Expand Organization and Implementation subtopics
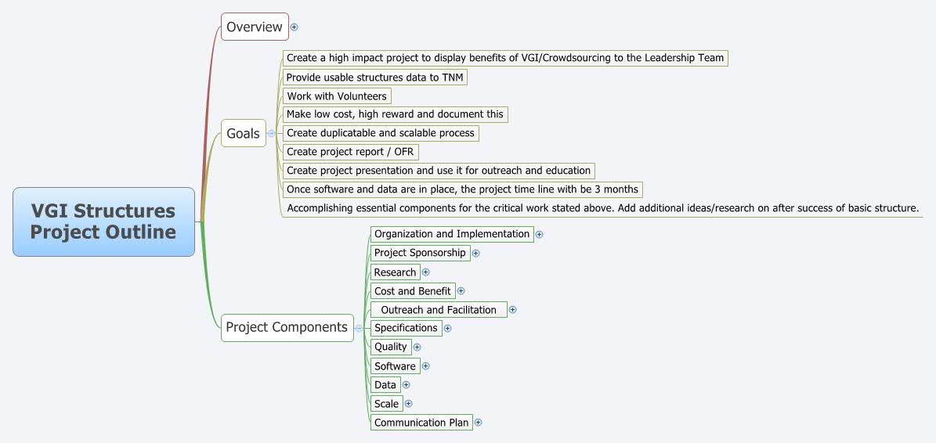 coord(539,234)
